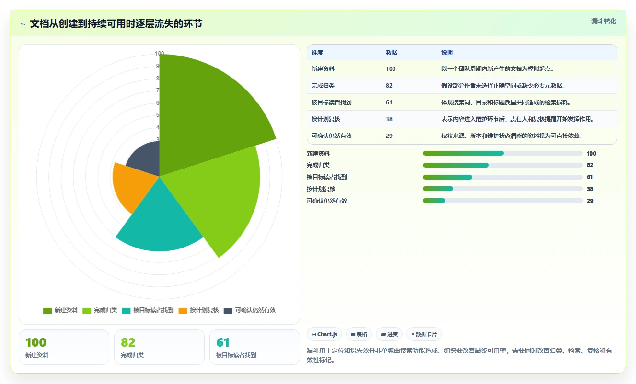Click description starting 表示内容进入维护环节后
This screenshot has width=636, height=384.
(518, 119)
